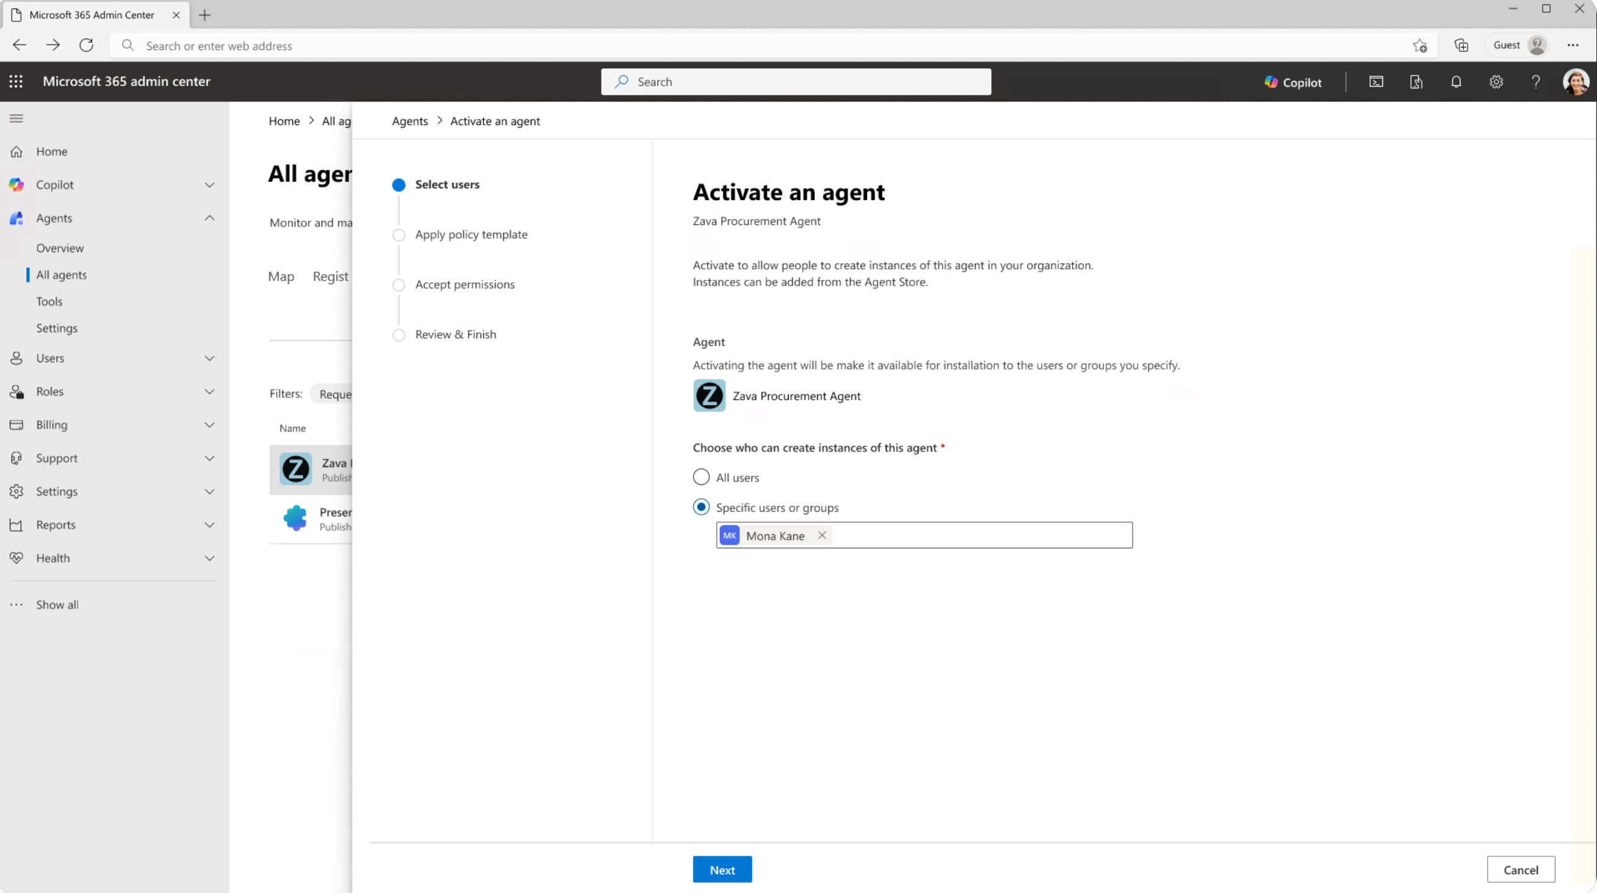Click the browser back arrow
Image resolution: width=1597 pixels, height=893 pixels.
(x=20, y=45)
